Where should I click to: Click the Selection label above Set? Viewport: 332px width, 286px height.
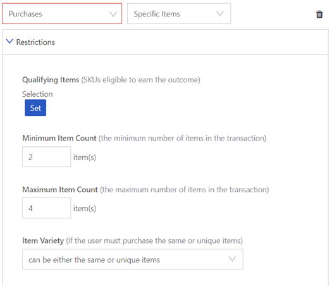[x=37, y=94]
